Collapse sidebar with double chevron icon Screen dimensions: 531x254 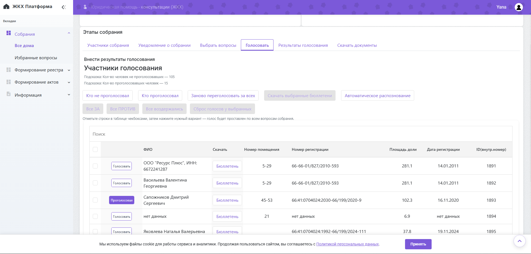click(64, 7)
